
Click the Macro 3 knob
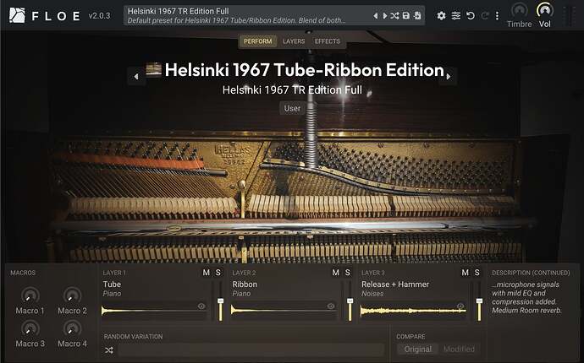[x=30, y=329]
